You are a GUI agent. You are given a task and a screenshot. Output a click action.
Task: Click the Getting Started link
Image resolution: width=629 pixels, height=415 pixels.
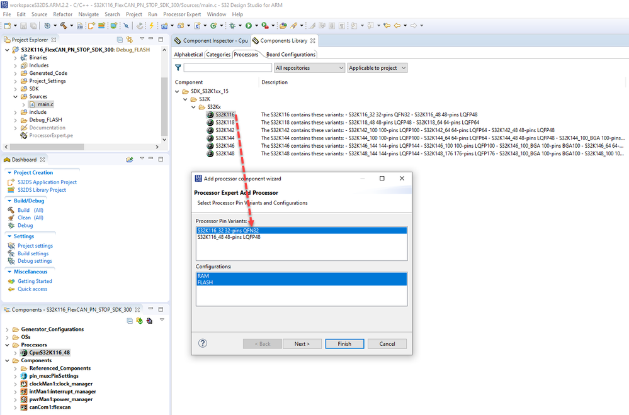pyautogui.click(x=35, y=282)
